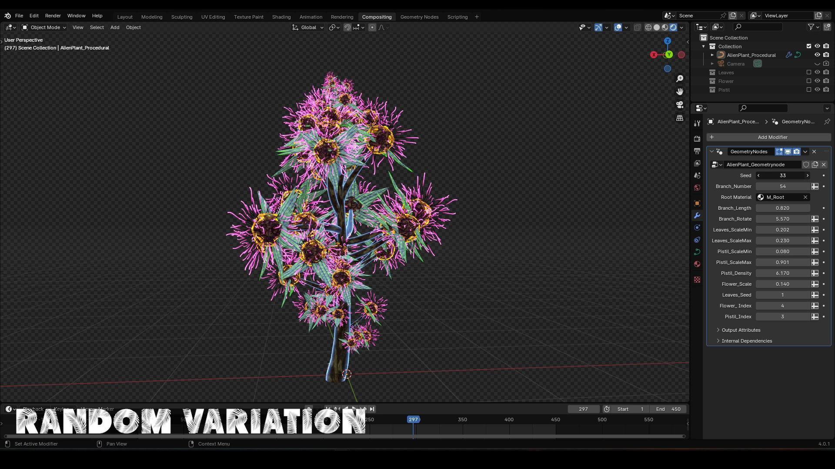Open the Tool properties tab
Image resolution: width=835 pixels, height=469 pixels.
point(697,123)
